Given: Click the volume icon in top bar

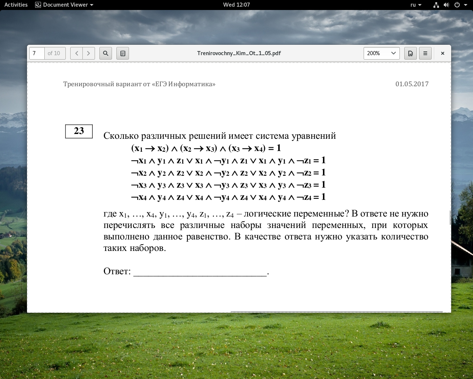Looking at the screenshot, I should (x=446, y=5).
